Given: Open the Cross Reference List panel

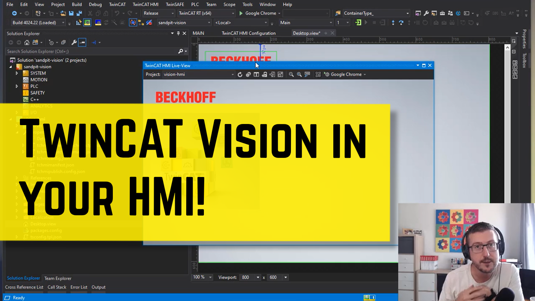Looking at the screenshot, I should point(24,287).
